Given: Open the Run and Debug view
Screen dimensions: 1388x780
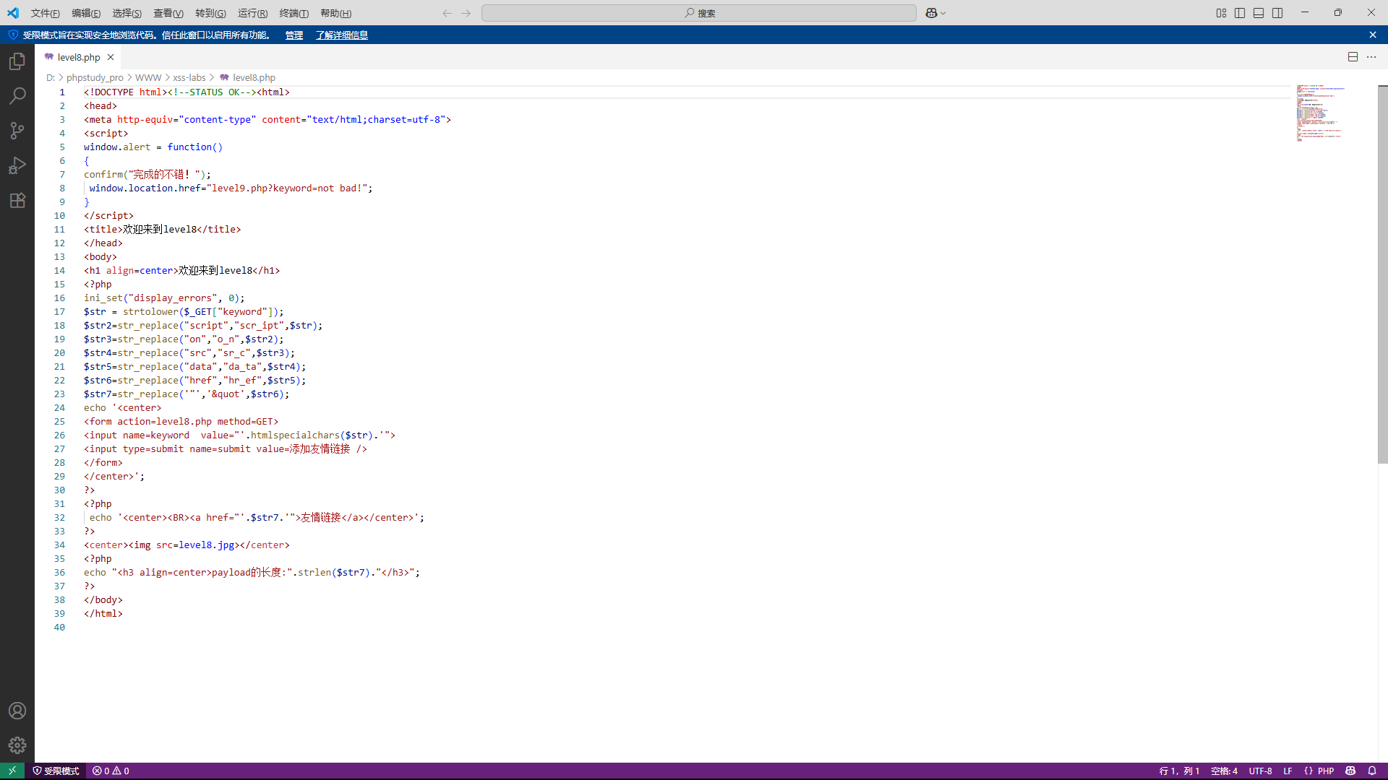Looking at the screenshot, I should pos(17,165).
